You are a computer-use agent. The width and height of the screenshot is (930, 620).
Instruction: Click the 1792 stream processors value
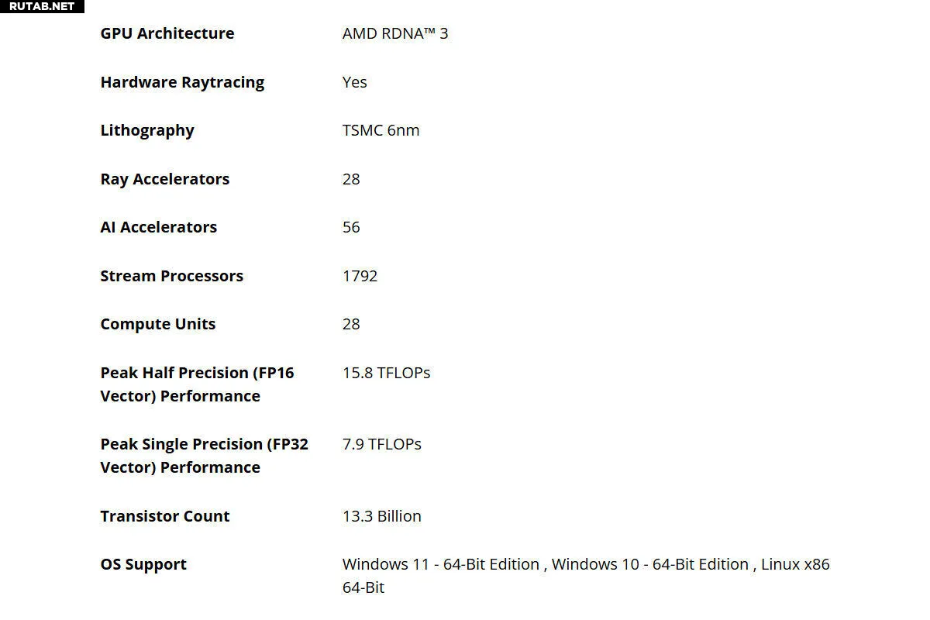(360, 276)
